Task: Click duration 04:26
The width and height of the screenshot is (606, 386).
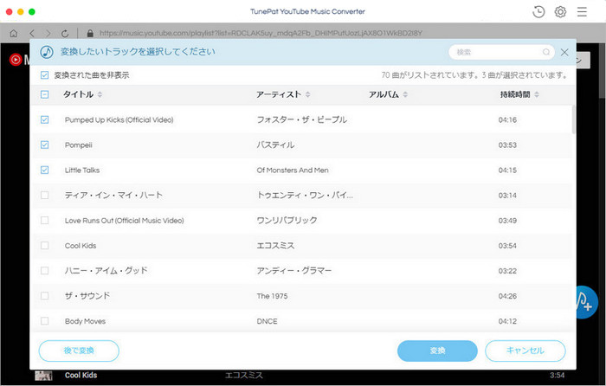Action: [x=507, y=296]
